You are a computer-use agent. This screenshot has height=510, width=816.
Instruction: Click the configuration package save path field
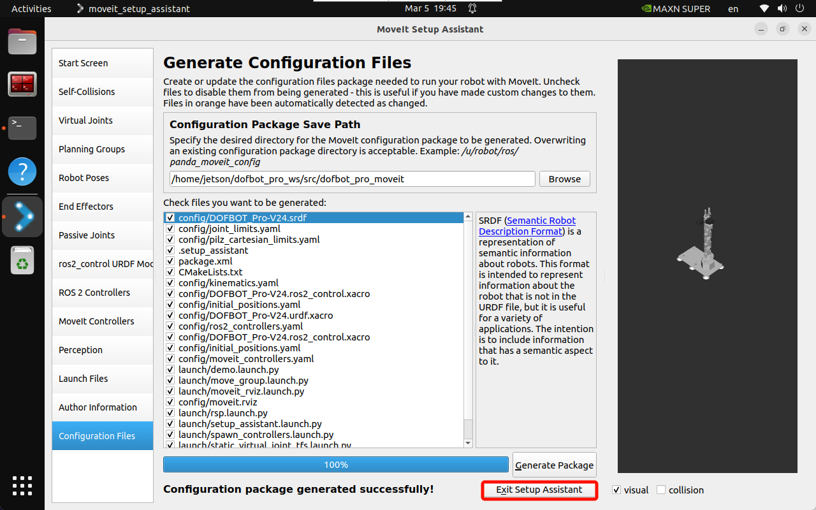point(353,179)
